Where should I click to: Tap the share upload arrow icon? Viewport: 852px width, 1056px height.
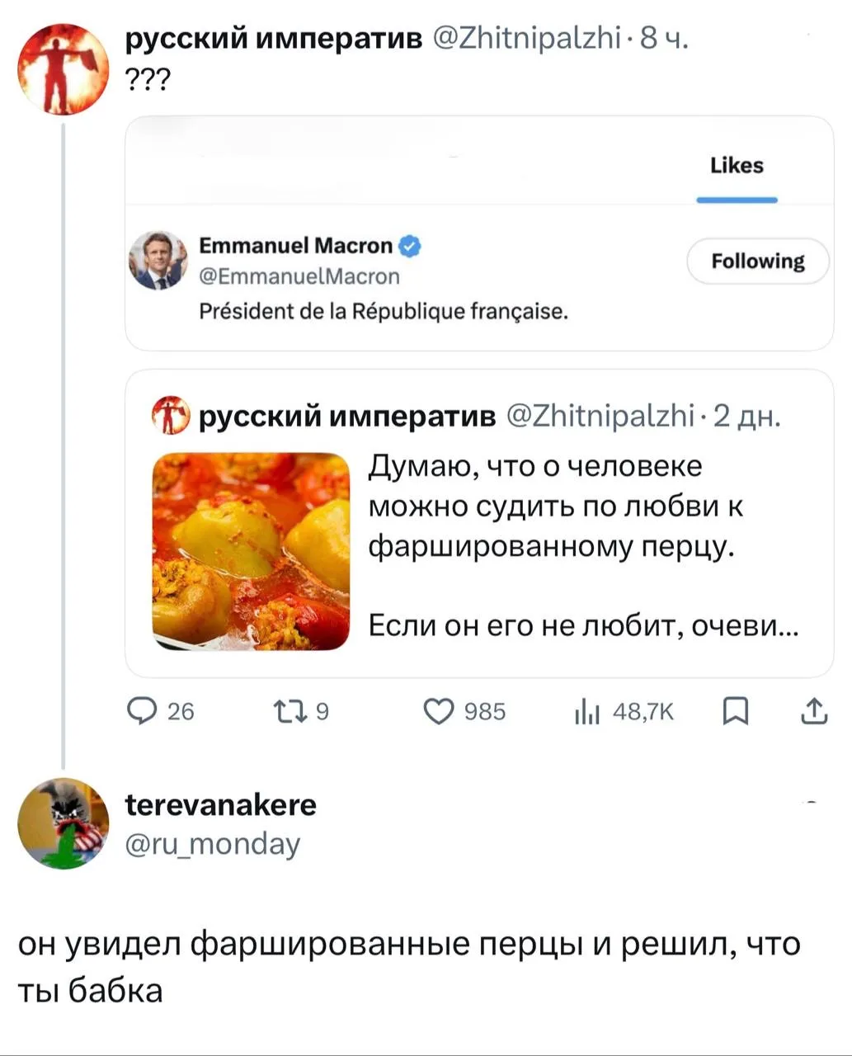coord(813,710)
